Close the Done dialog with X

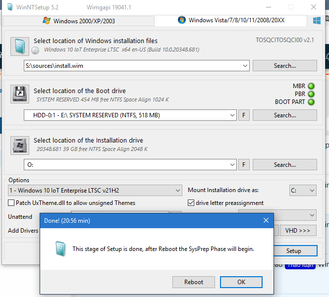point(266,220)
